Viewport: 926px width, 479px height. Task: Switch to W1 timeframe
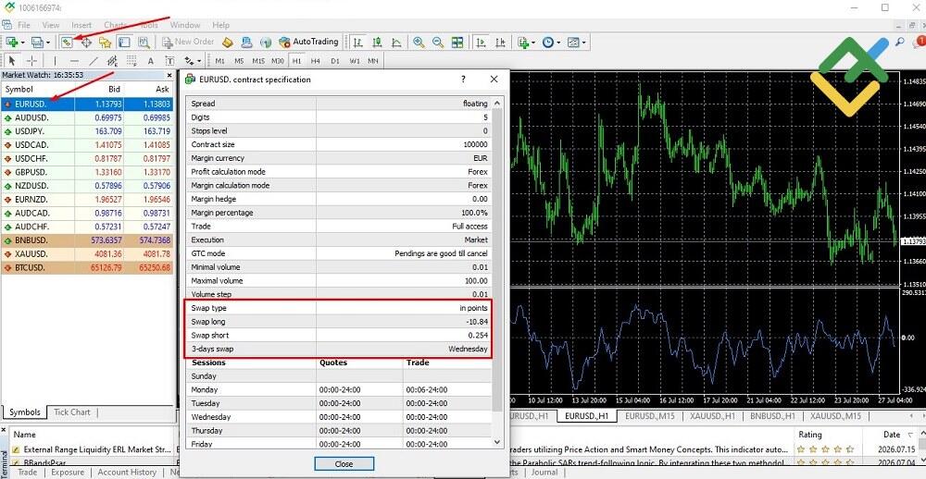click(x=355, y=61)
